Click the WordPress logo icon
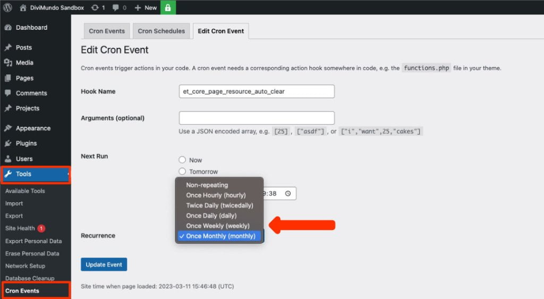544x299 pixels. point(7,7)
